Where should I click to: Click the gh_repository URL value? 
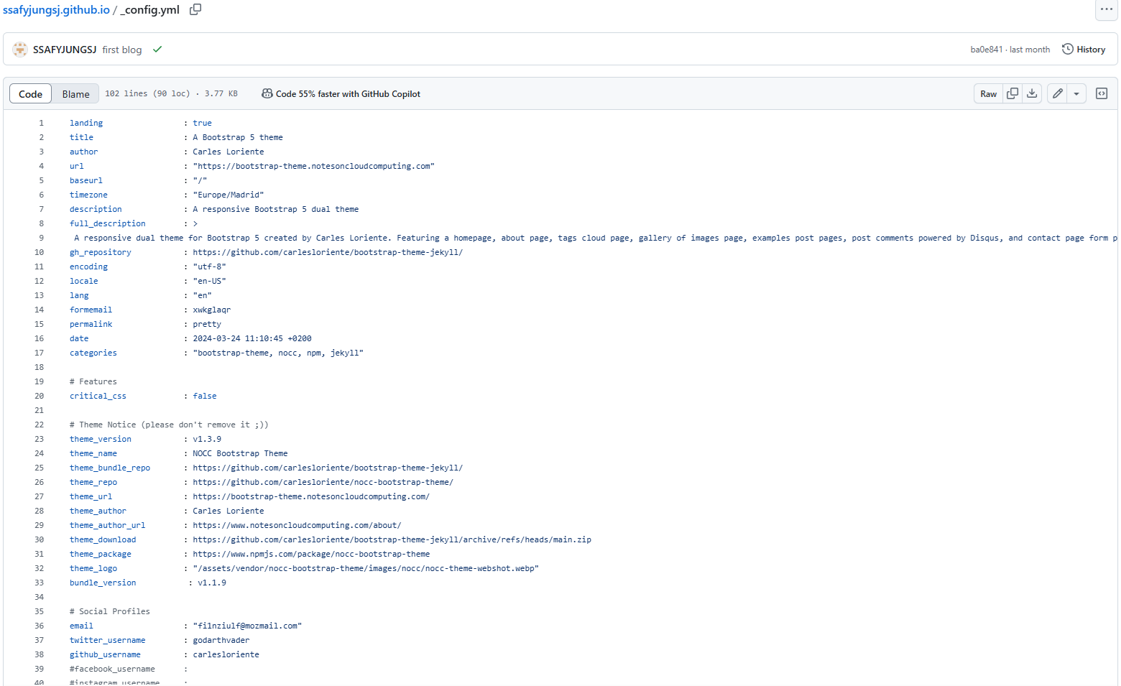[x=328, y=252]
